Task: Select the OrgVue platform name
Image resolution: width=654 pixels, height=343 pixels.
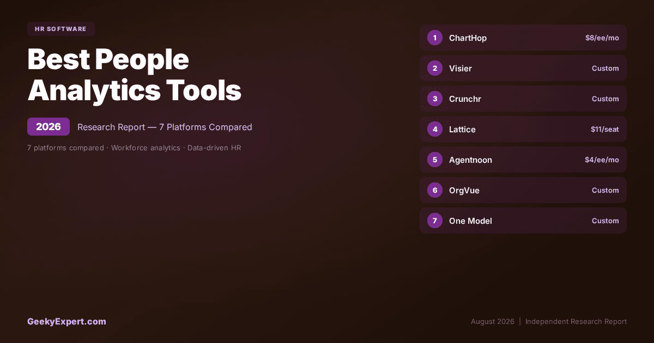Action: [464, 191]
